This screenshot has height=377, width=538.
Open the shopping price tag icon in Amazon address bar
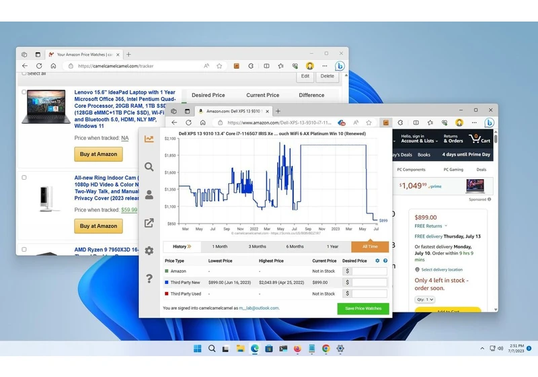tap(342, 123)
